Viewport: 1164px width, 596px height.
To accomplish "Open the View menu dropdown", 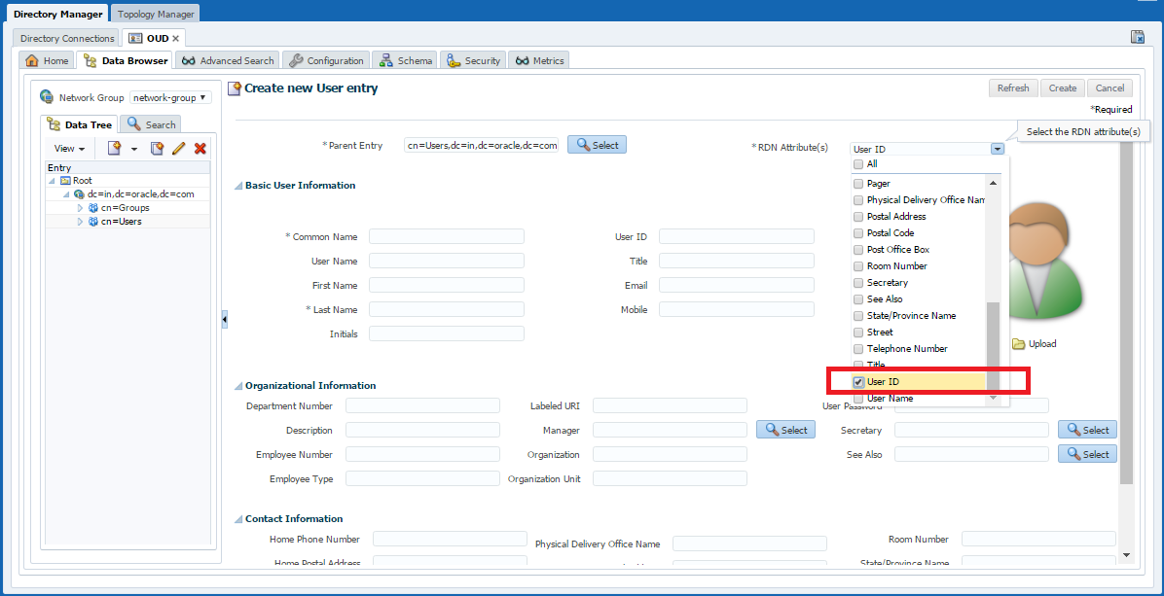I will (x=70, y=149).
